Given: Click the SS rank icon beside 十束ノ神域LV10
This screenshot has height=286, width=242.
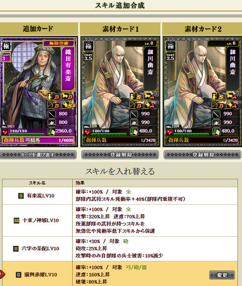Looking at the screenshot, I should (x=17, y=221).
